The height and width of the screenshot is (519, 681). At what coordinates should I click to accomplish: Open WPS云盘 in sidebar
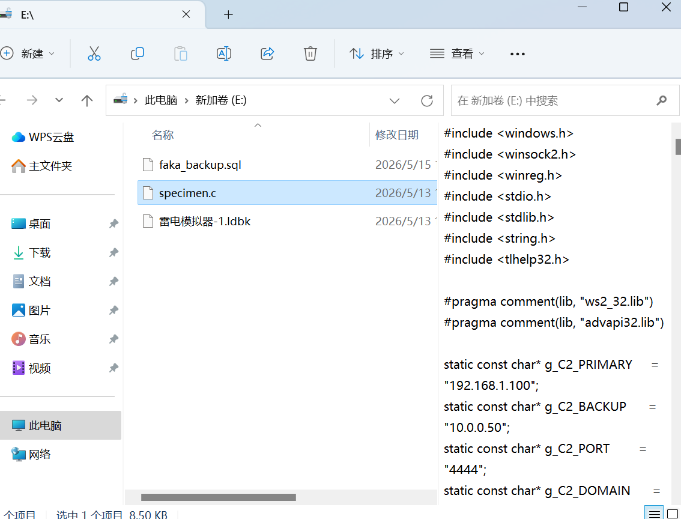coord(43,137)
